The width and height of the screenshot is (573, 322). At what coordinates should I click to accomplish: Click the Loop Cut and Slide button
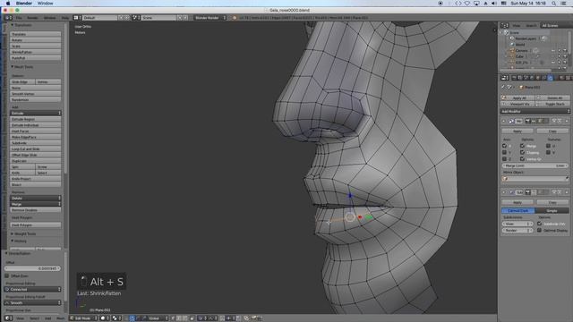[x=36, y=149]
